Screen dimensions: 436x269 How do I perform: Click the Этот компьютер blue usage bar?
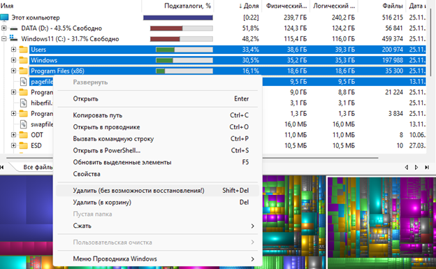[x=178, y=17]
